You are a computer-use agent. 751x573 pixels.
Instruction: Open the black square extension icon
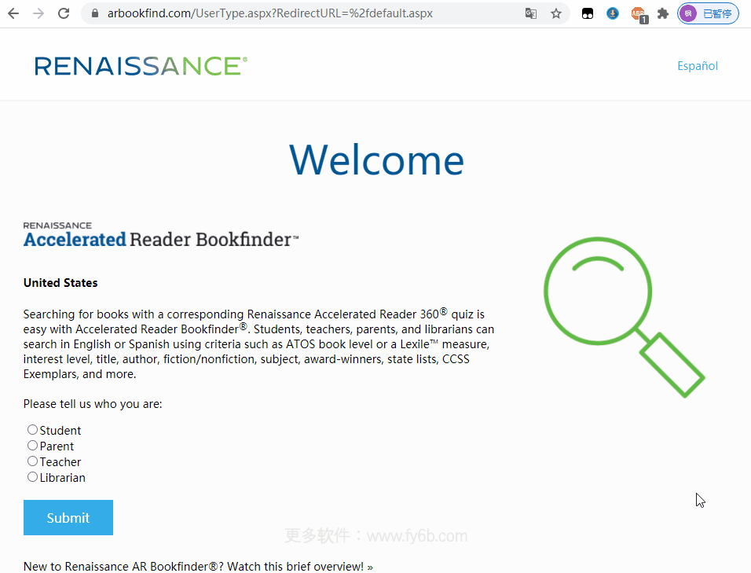point(587,13)
